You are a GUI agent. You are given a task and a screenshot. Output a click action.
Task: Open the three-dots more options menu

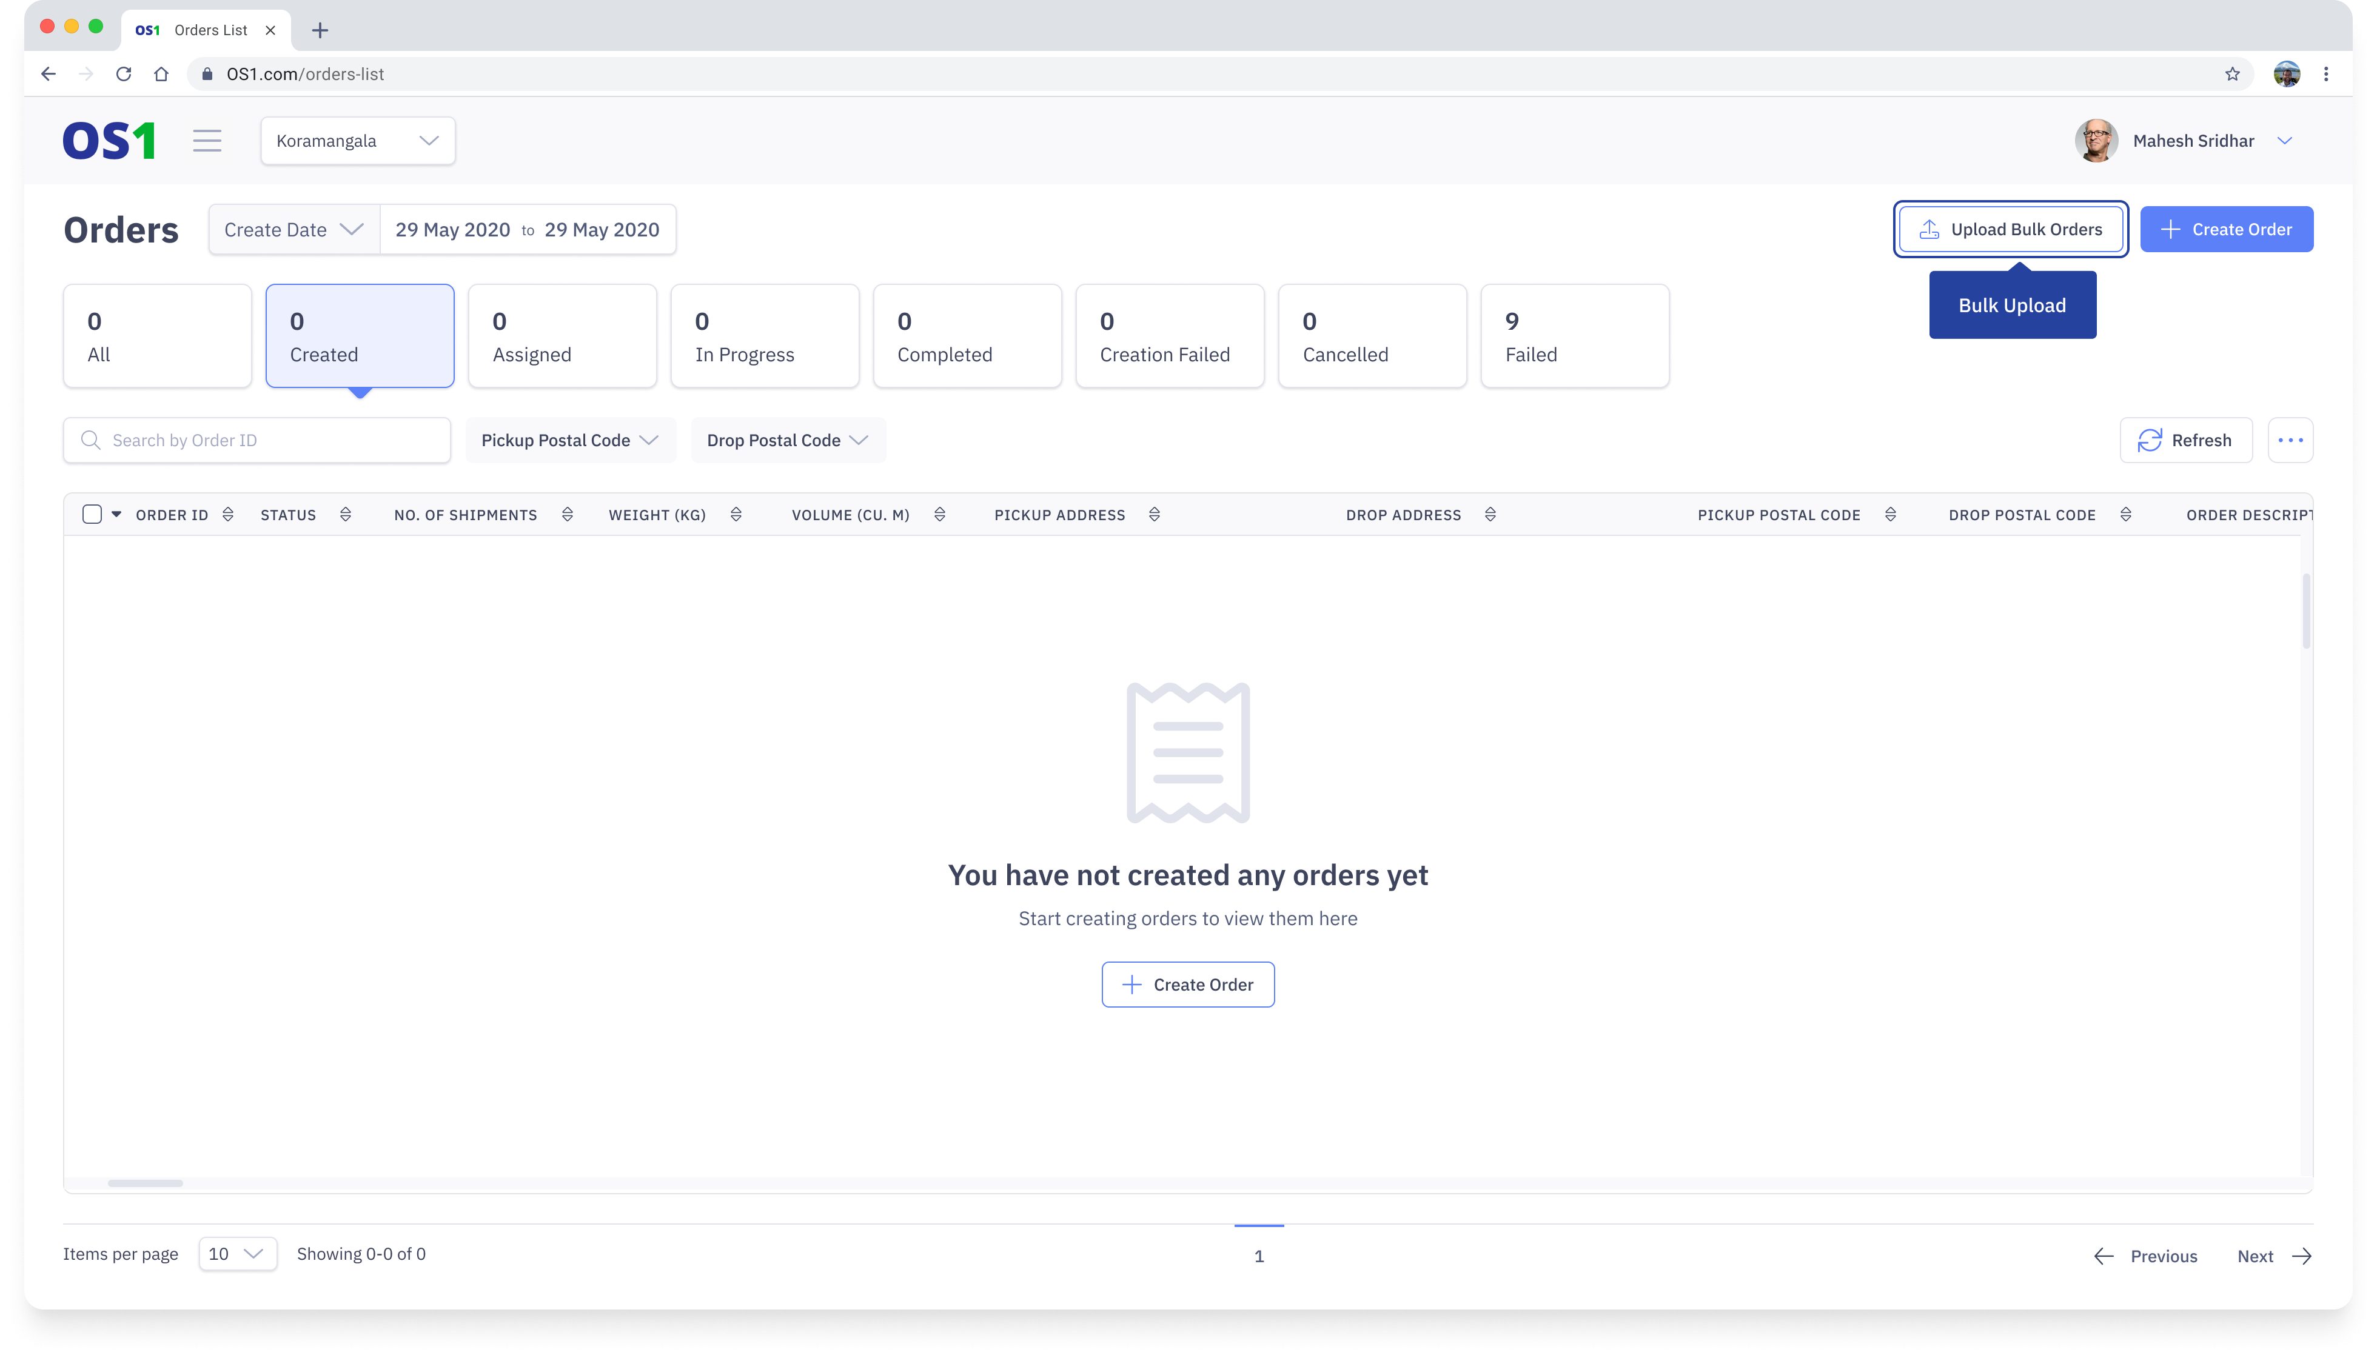(x=2290, y=440)
